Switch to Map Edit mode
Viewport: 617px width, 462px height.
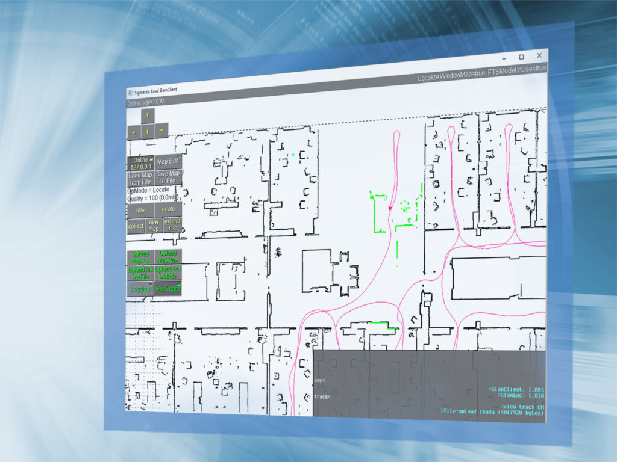pos(168,162)
